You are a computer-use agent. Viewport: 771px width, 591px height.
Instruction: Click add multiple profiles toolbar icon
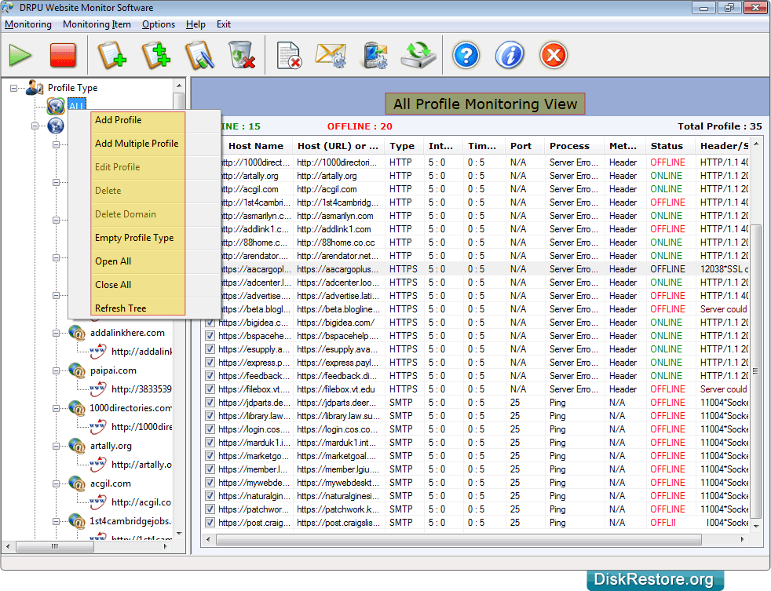tap(156, 55)
